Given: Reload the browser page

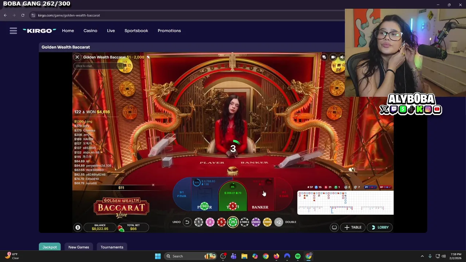Looking at the screenshot, I should tap(23, 15).
